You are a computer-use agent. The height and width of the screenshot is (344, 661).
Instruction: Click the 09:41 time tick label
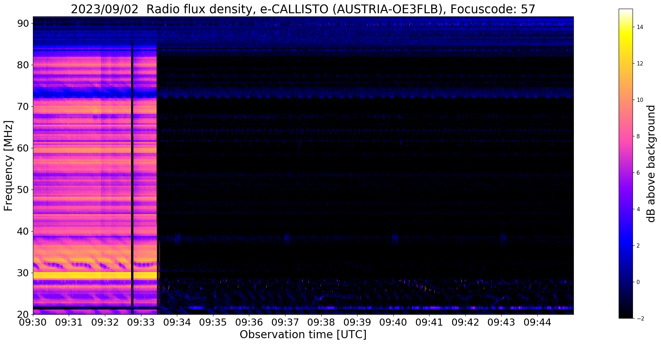pos(429,322)
